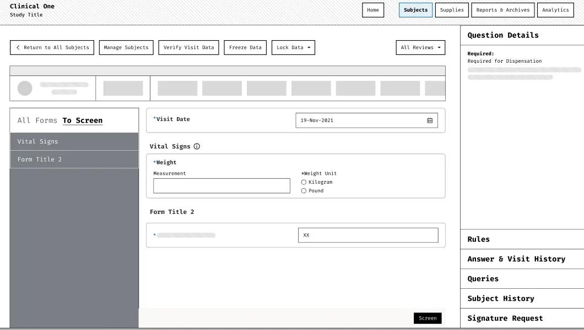Click the Weight Unit label

tap(319, 174)
